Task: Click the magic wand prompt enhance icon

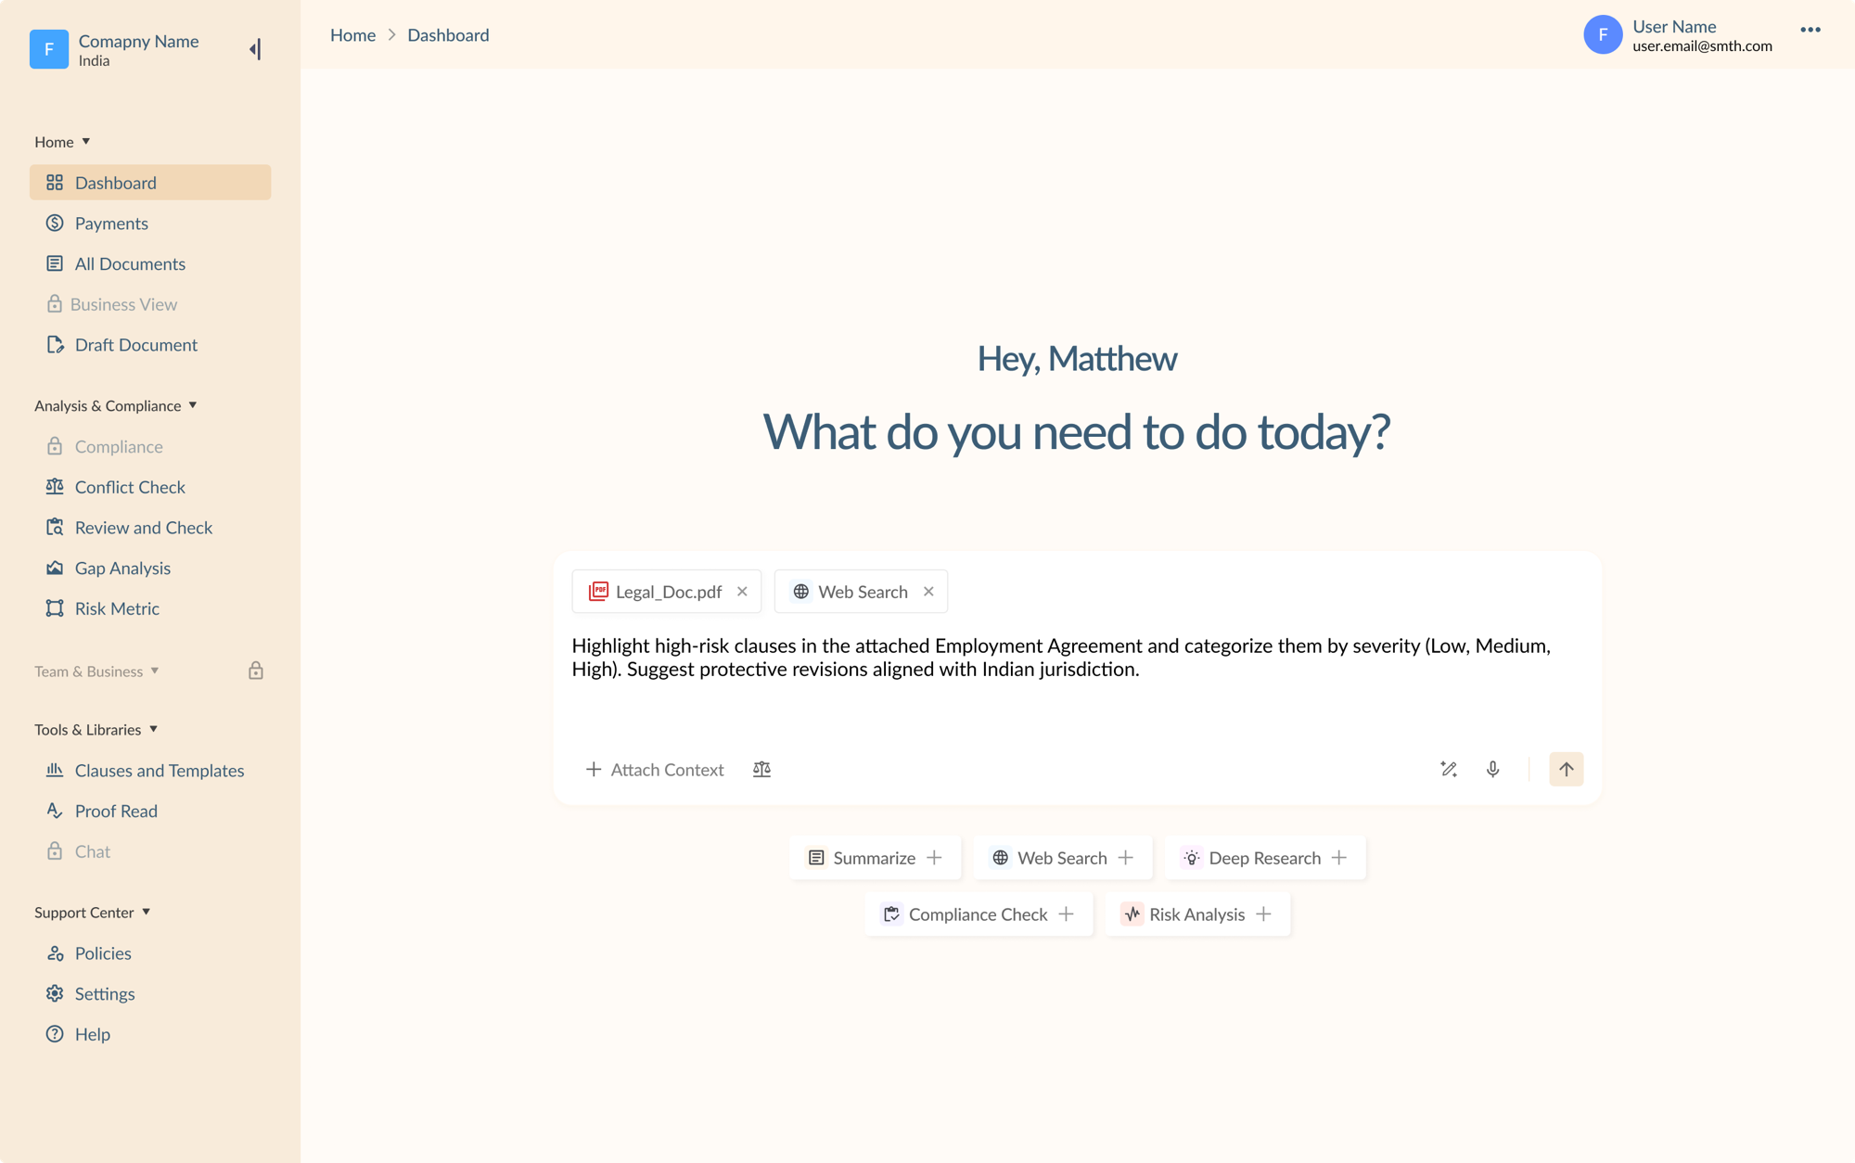Action: [1449, 769]
